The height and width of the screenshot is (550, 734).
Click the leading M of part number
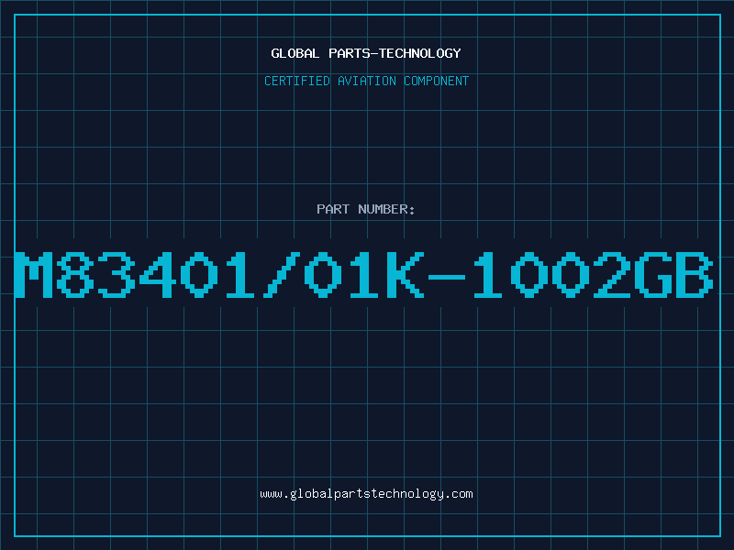point(34,275)
